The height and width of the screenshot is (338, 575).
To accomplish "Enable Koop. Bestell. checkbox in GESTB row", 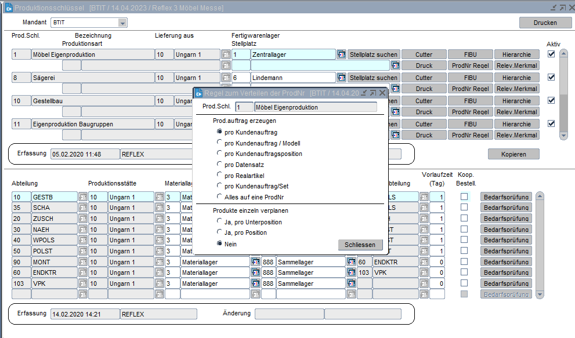I will (x=464, y=197).
